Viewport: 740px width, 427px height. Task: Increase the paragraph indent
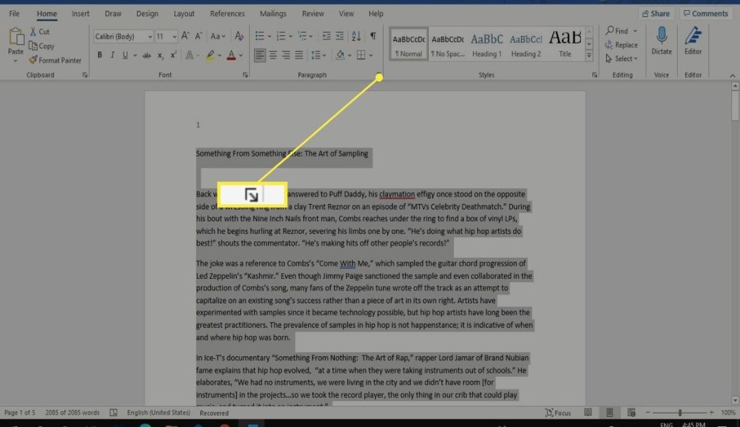click(340, 36)
